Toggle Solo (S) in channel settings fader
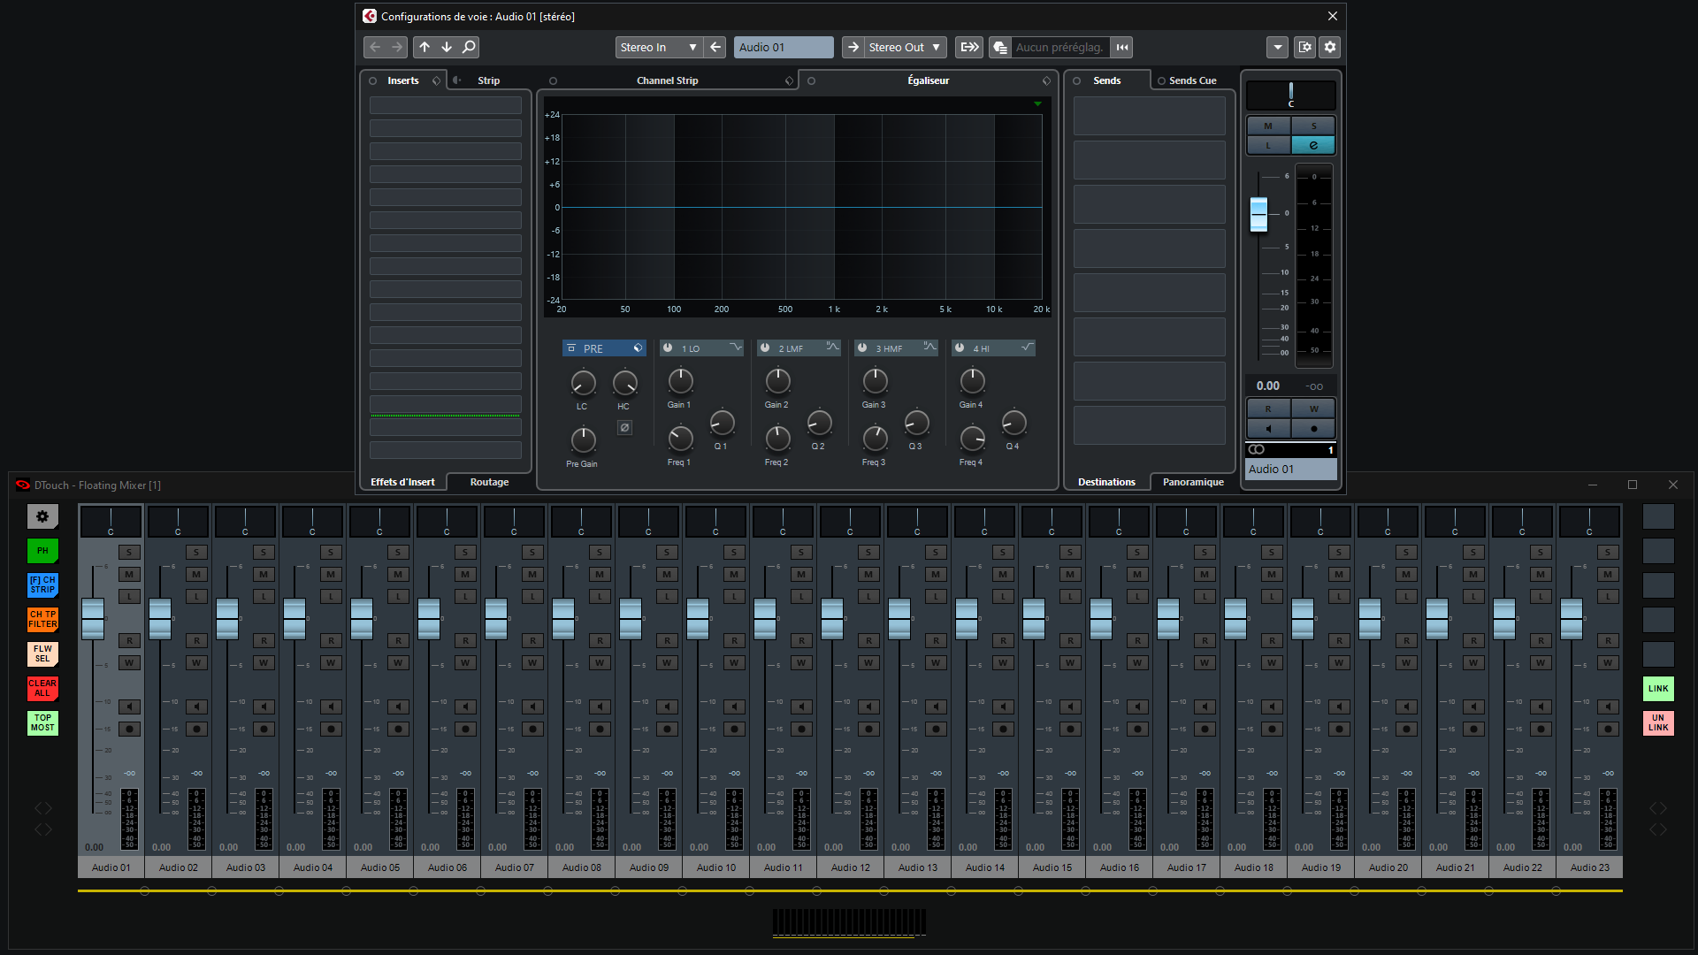This screenshot has width=1698, height=955. (1313, 126)
